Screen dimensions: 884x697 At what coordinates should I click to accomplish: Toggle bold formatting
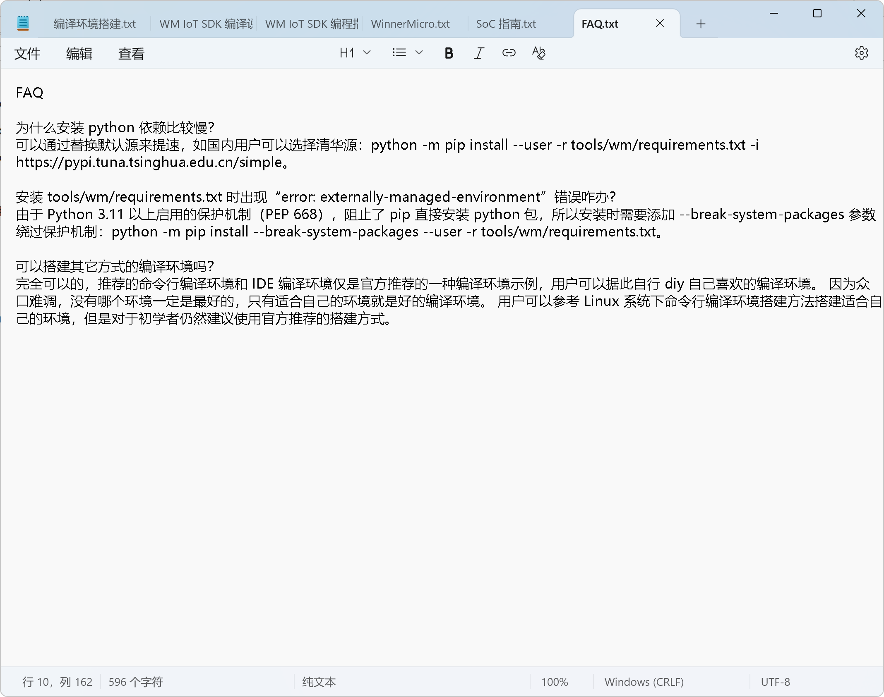pos(449,53)
